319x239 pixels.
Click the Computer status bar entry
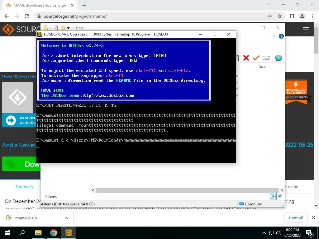(x=250, y=204)
